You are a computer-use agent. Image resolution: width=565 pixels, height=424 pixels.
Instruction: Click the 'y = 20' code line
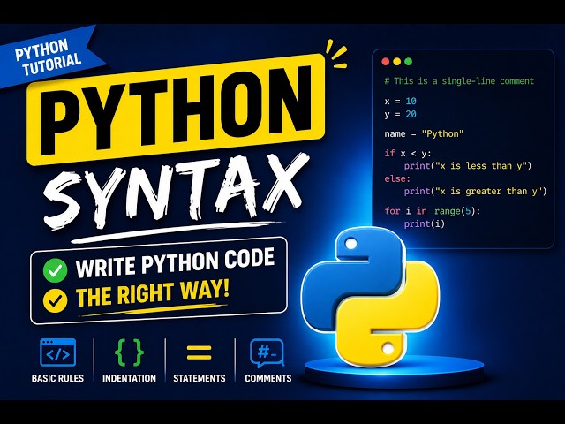tap(400, 114)
